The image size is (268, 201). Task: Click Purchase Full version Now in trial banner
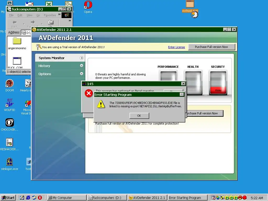point(211,47)
